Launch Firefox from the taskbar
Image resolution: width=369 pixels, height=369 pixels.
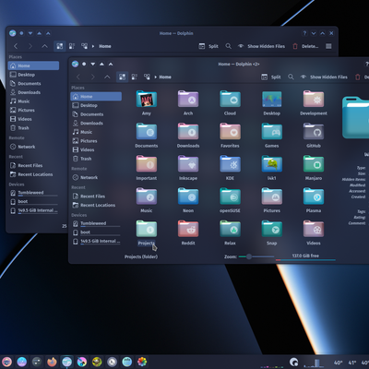coord(52,362)
